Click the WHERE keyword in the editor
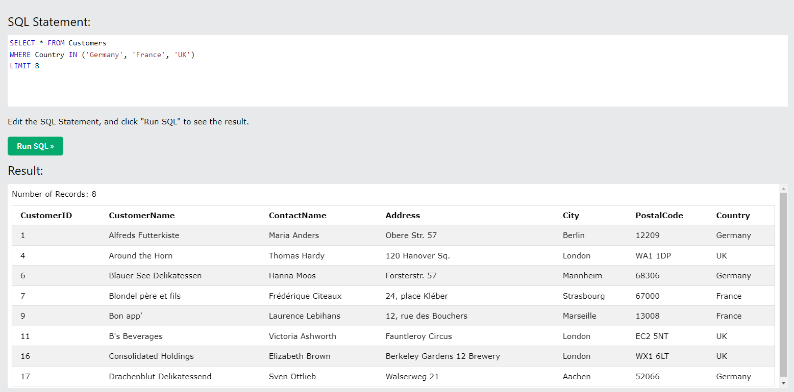Viewport: 794px width, 392px height. click(20, 55)
